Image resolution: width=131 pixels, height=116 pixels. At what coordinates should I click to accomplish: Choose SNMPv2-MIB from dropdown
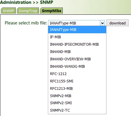pyautogui.click(x=77, y=96)
